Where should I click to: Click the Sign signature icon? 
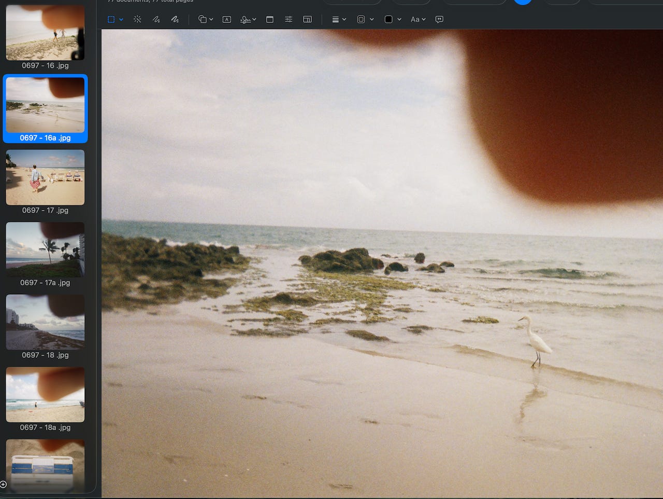246,19
